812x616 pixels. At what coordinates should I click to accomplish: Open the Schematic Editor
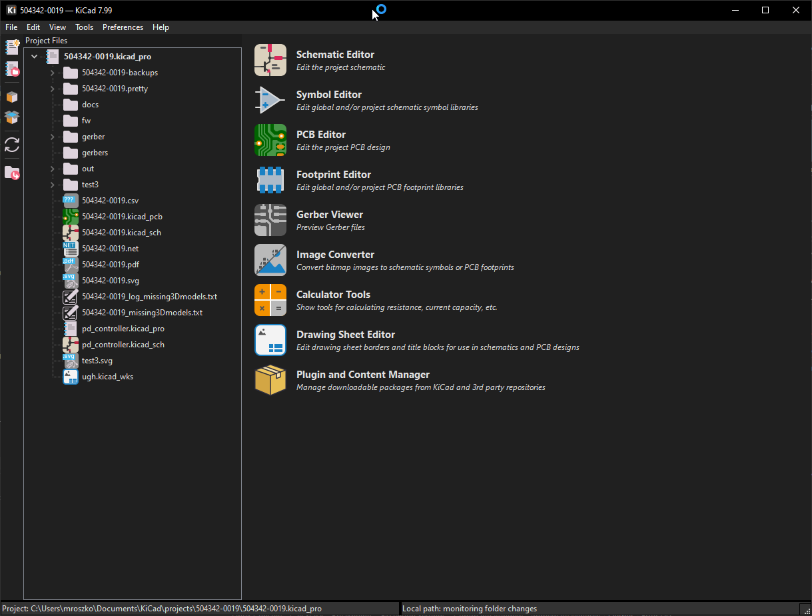(335, 54)
